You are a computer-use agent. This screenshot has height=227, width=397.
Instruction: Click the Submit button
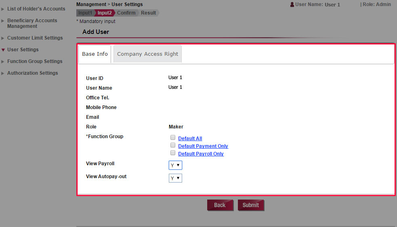(x=250, y=205)
